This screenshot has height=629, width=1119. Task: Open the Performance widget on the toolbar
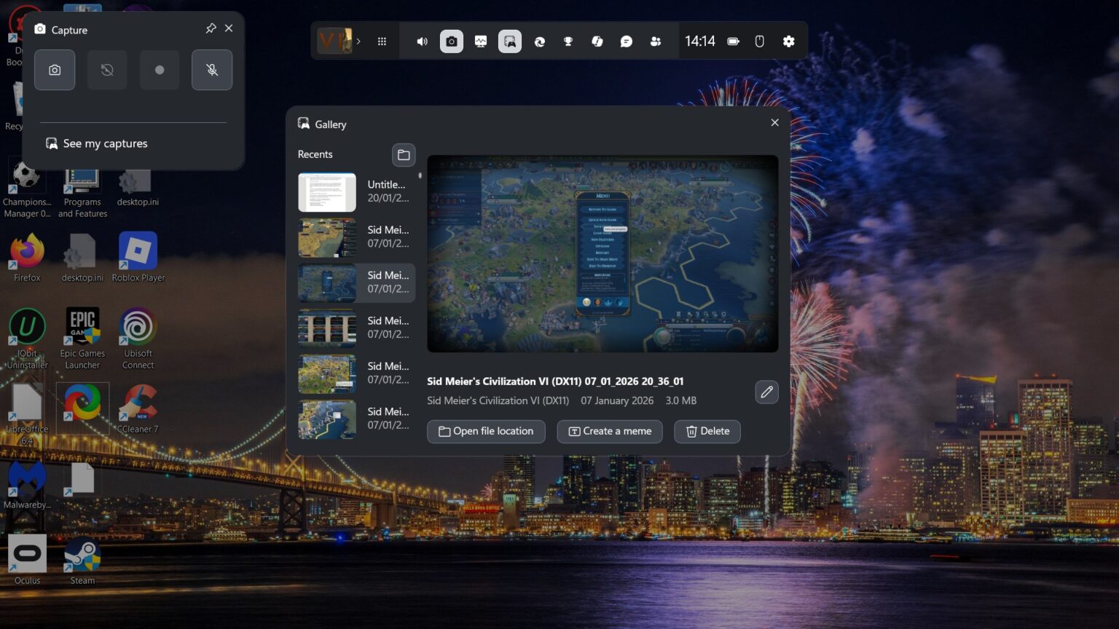(480, 41)
